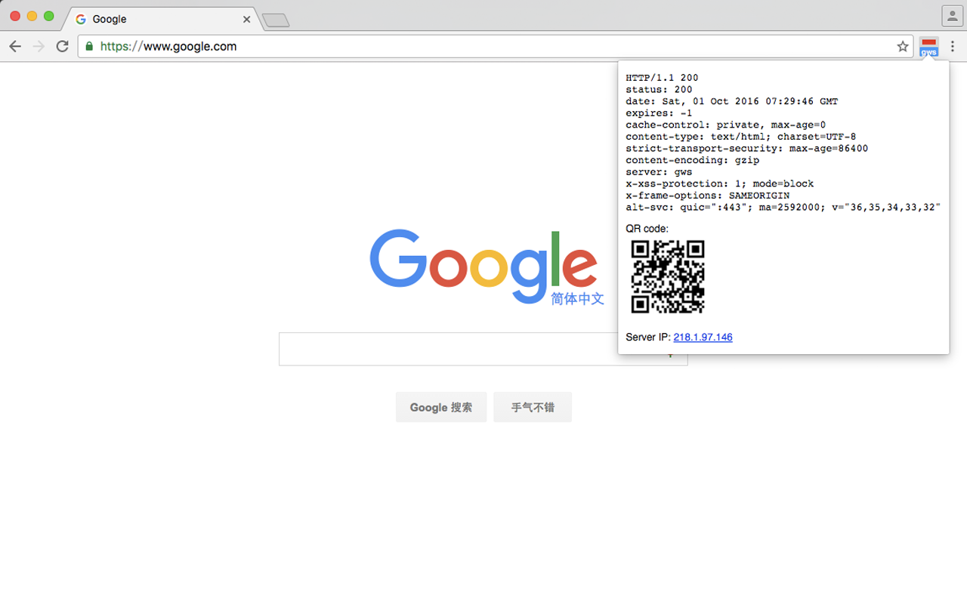This screenshot has width=967, height=604.
Task: Click the 'cache-control: private, max-age=0' line
Action: 725,125
